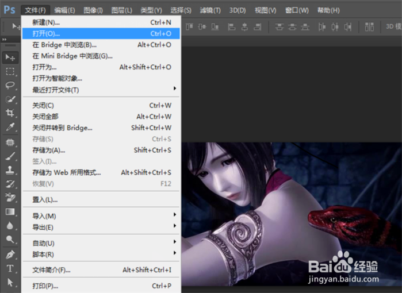Click the Photoshop Ps logo icon
This screenshot has width=402, height=293.
coord(9,10)
